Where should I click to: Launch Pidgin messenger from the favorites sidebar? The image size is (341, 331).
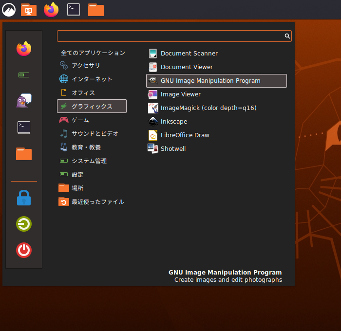pyautogui.click(x=24, y=101)
